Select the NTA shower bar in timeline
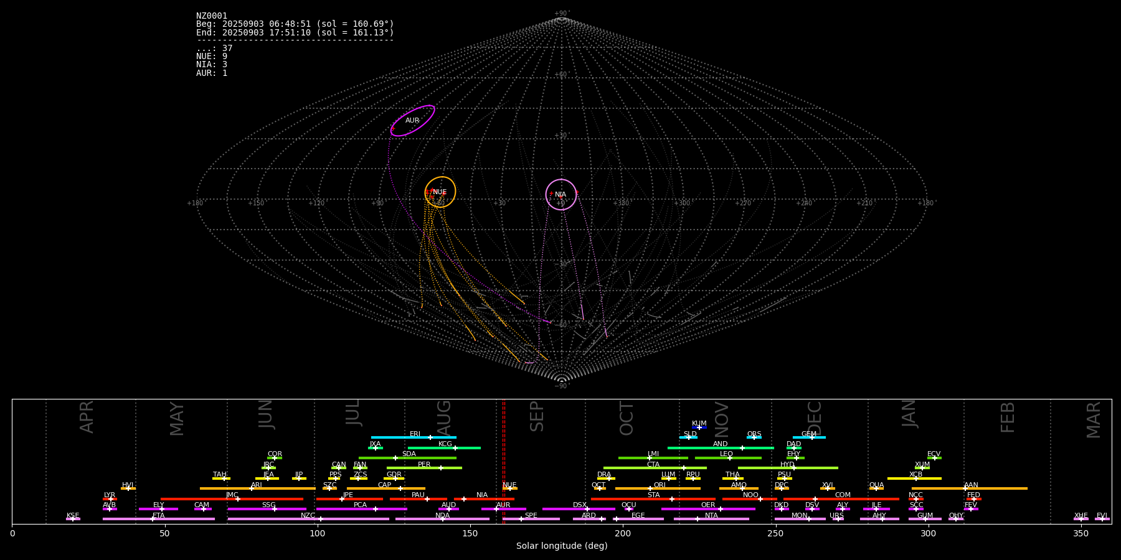 [x=711, y=519]
